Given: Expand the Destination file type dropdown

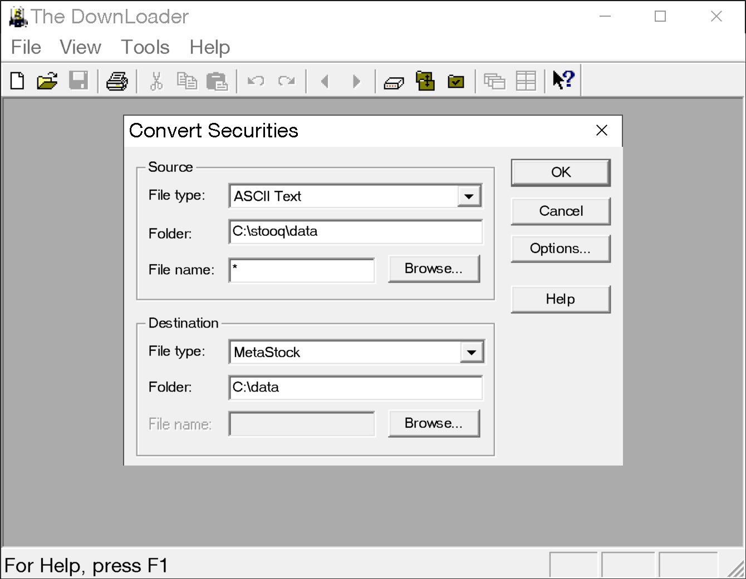Looking at the screenshot, I should tap(472, 352).
